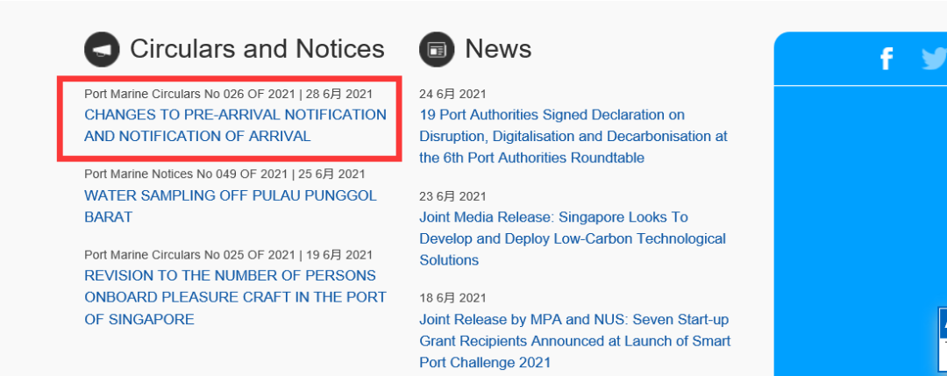947x376 pixels.
Task: Open the Facebook icon in blue panel
Action: coord(886,59)
